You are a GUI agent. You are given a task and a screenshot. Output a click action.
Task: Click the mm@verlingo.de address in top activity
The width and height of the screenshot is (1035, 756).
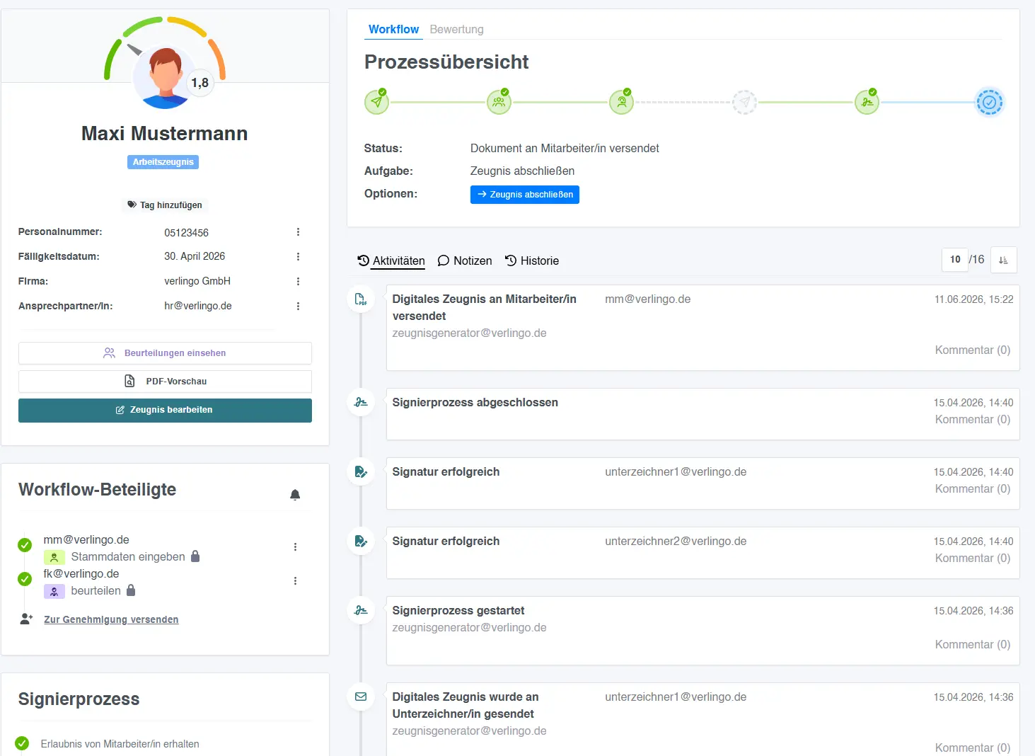point(647,299)
